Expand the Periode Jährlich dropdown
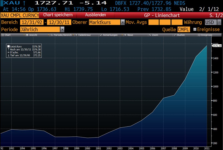Viewport: 223px width, 150px height. pos(62,29)
